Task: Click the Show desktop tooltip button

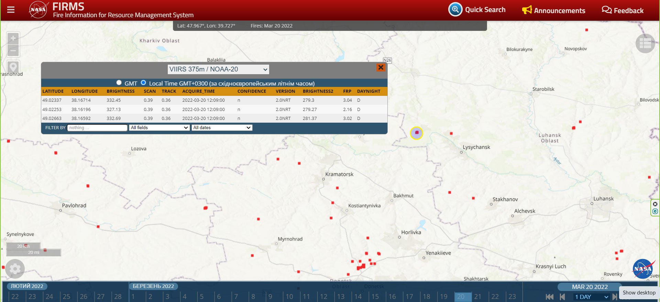Action: click(639, 293)
